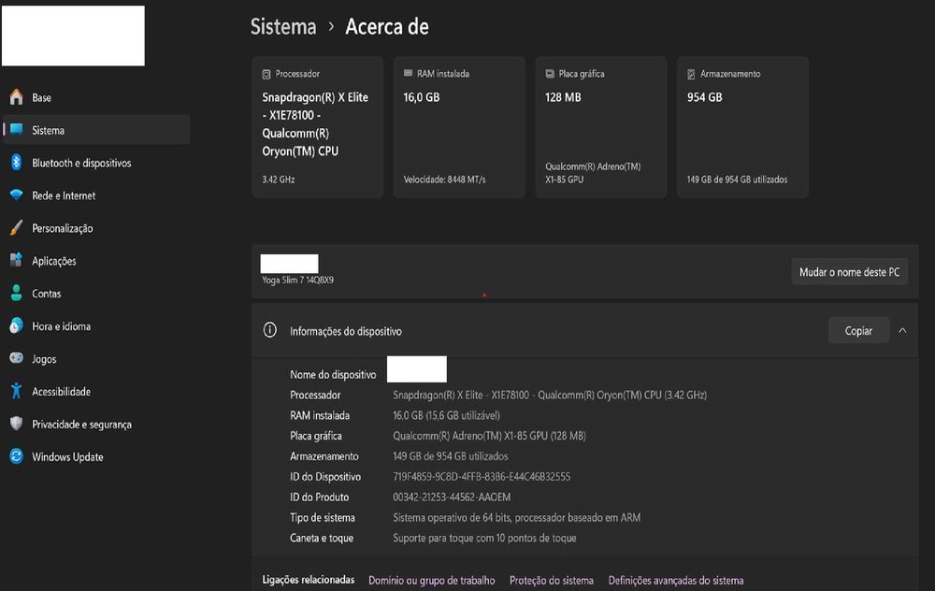Click the Velocidade: 8448 MT/s text

pos(444,180)
